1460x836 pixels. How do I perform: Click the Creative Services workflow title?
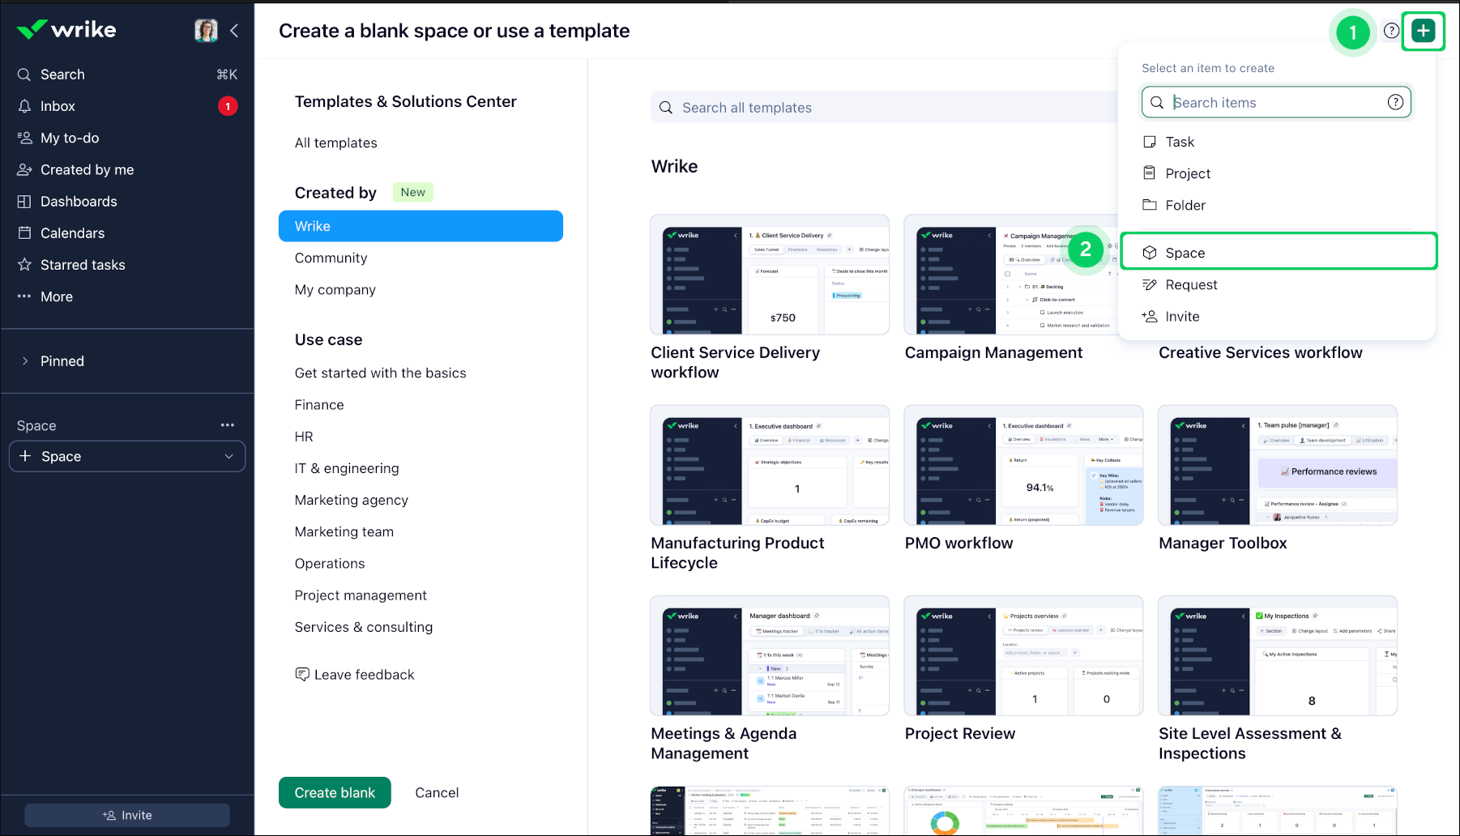(x=1261, y=352)
